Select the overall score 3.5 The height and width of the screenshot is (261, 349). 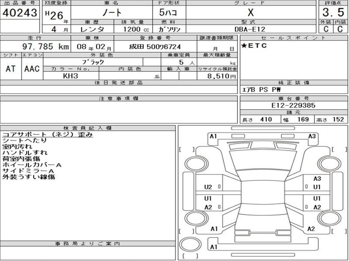pos(333,12)
